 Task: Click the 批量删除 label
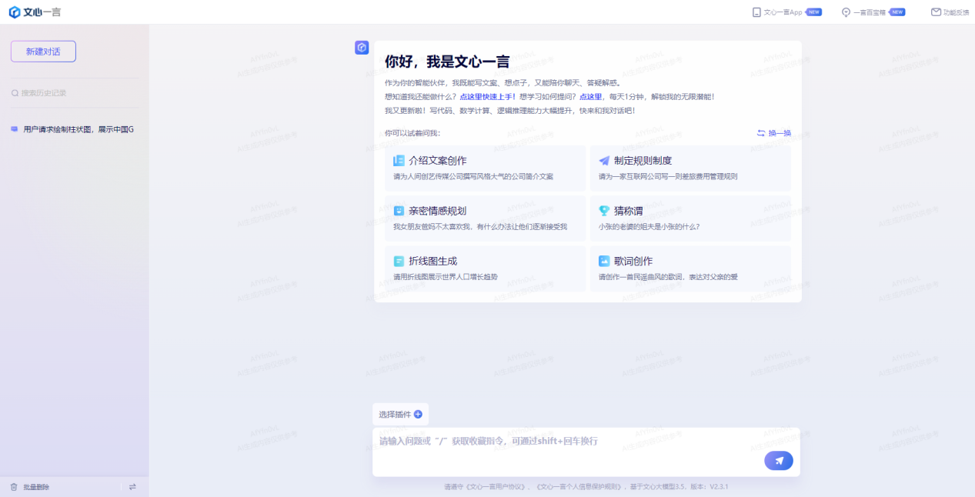[x=36, y=487]
